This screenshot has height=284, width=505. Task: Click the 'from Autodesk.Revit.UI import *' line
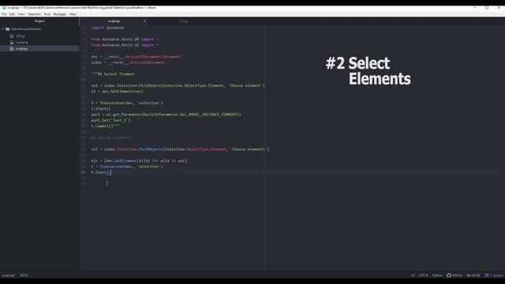click(125, 45)
